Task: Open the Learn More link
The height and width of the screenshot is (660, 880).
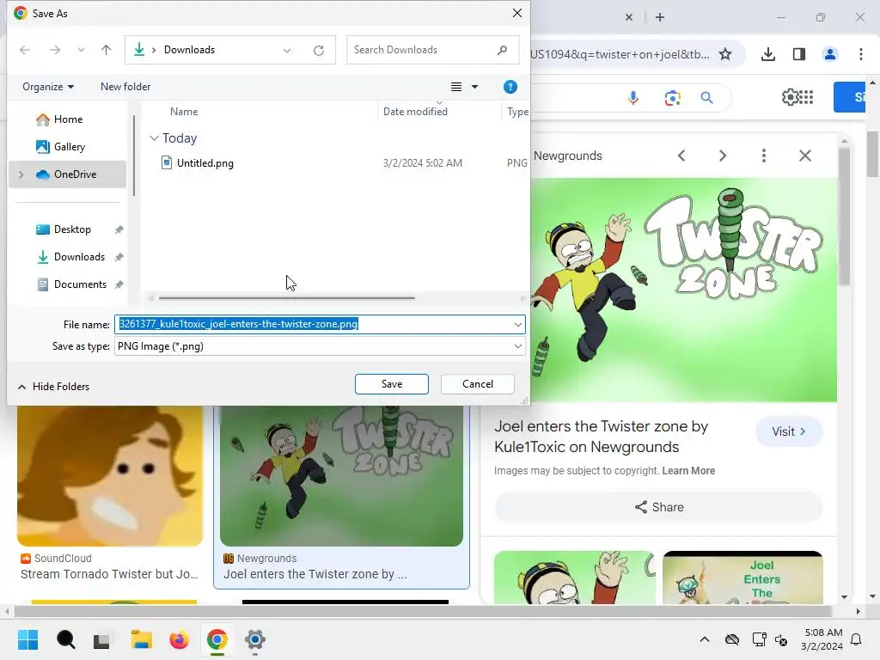Action: [688, 471]
